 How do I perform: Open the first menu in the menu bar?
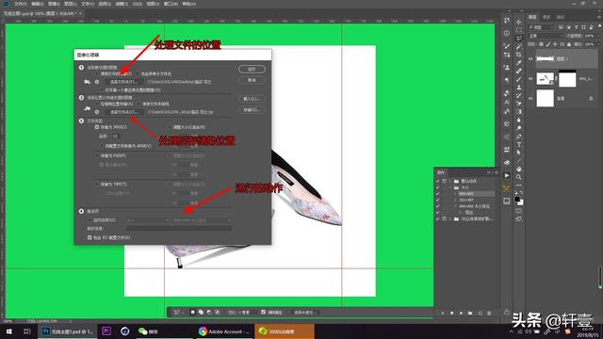21,4
